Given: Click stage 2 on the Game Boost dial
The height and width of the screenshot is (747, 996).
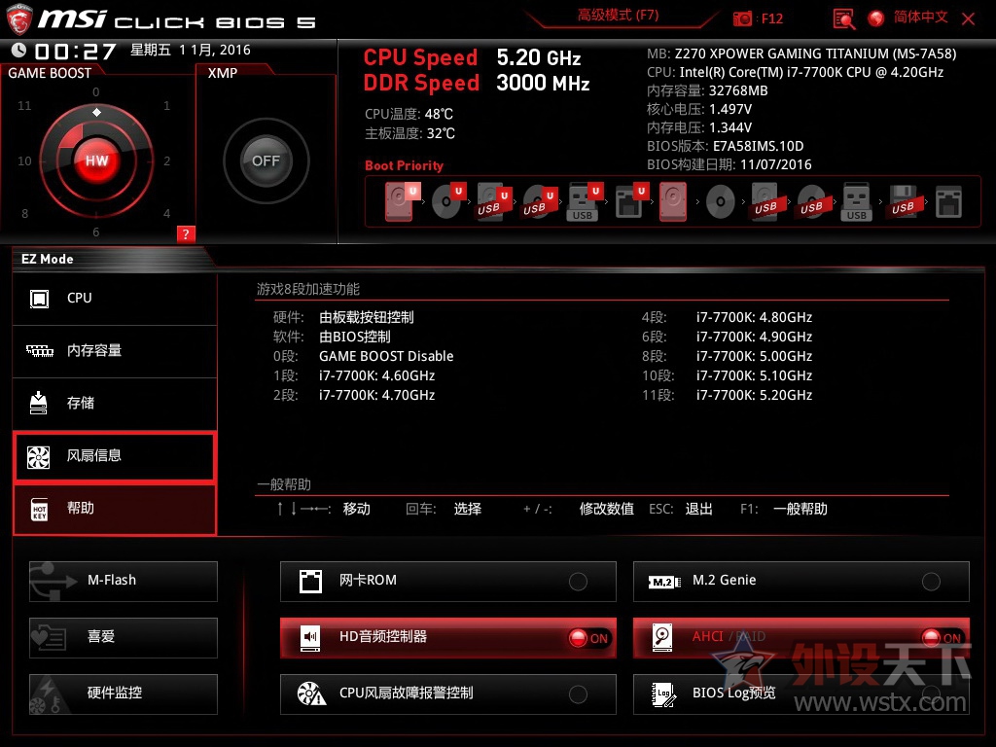Looking at the screenshot, I should click(x=166, y=161).
